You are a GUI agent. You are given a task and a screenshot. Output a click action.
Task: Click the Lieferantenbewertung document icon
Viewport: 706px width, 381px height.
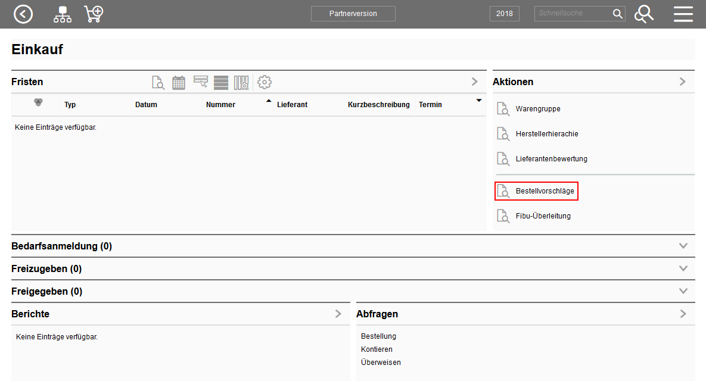503,159
